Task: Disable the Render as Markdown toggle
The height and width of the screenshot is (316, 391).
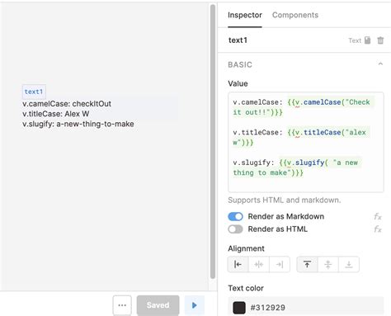Action: tap(235, 216)
